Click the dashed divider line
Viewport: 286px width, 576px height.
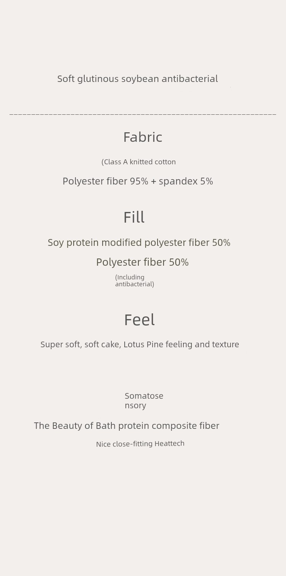(143, 114)
